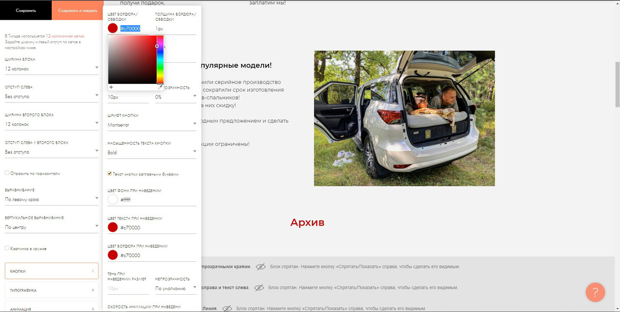
Task: Click the text 'кции ограничены!'
Action: [x=226, y=144]
